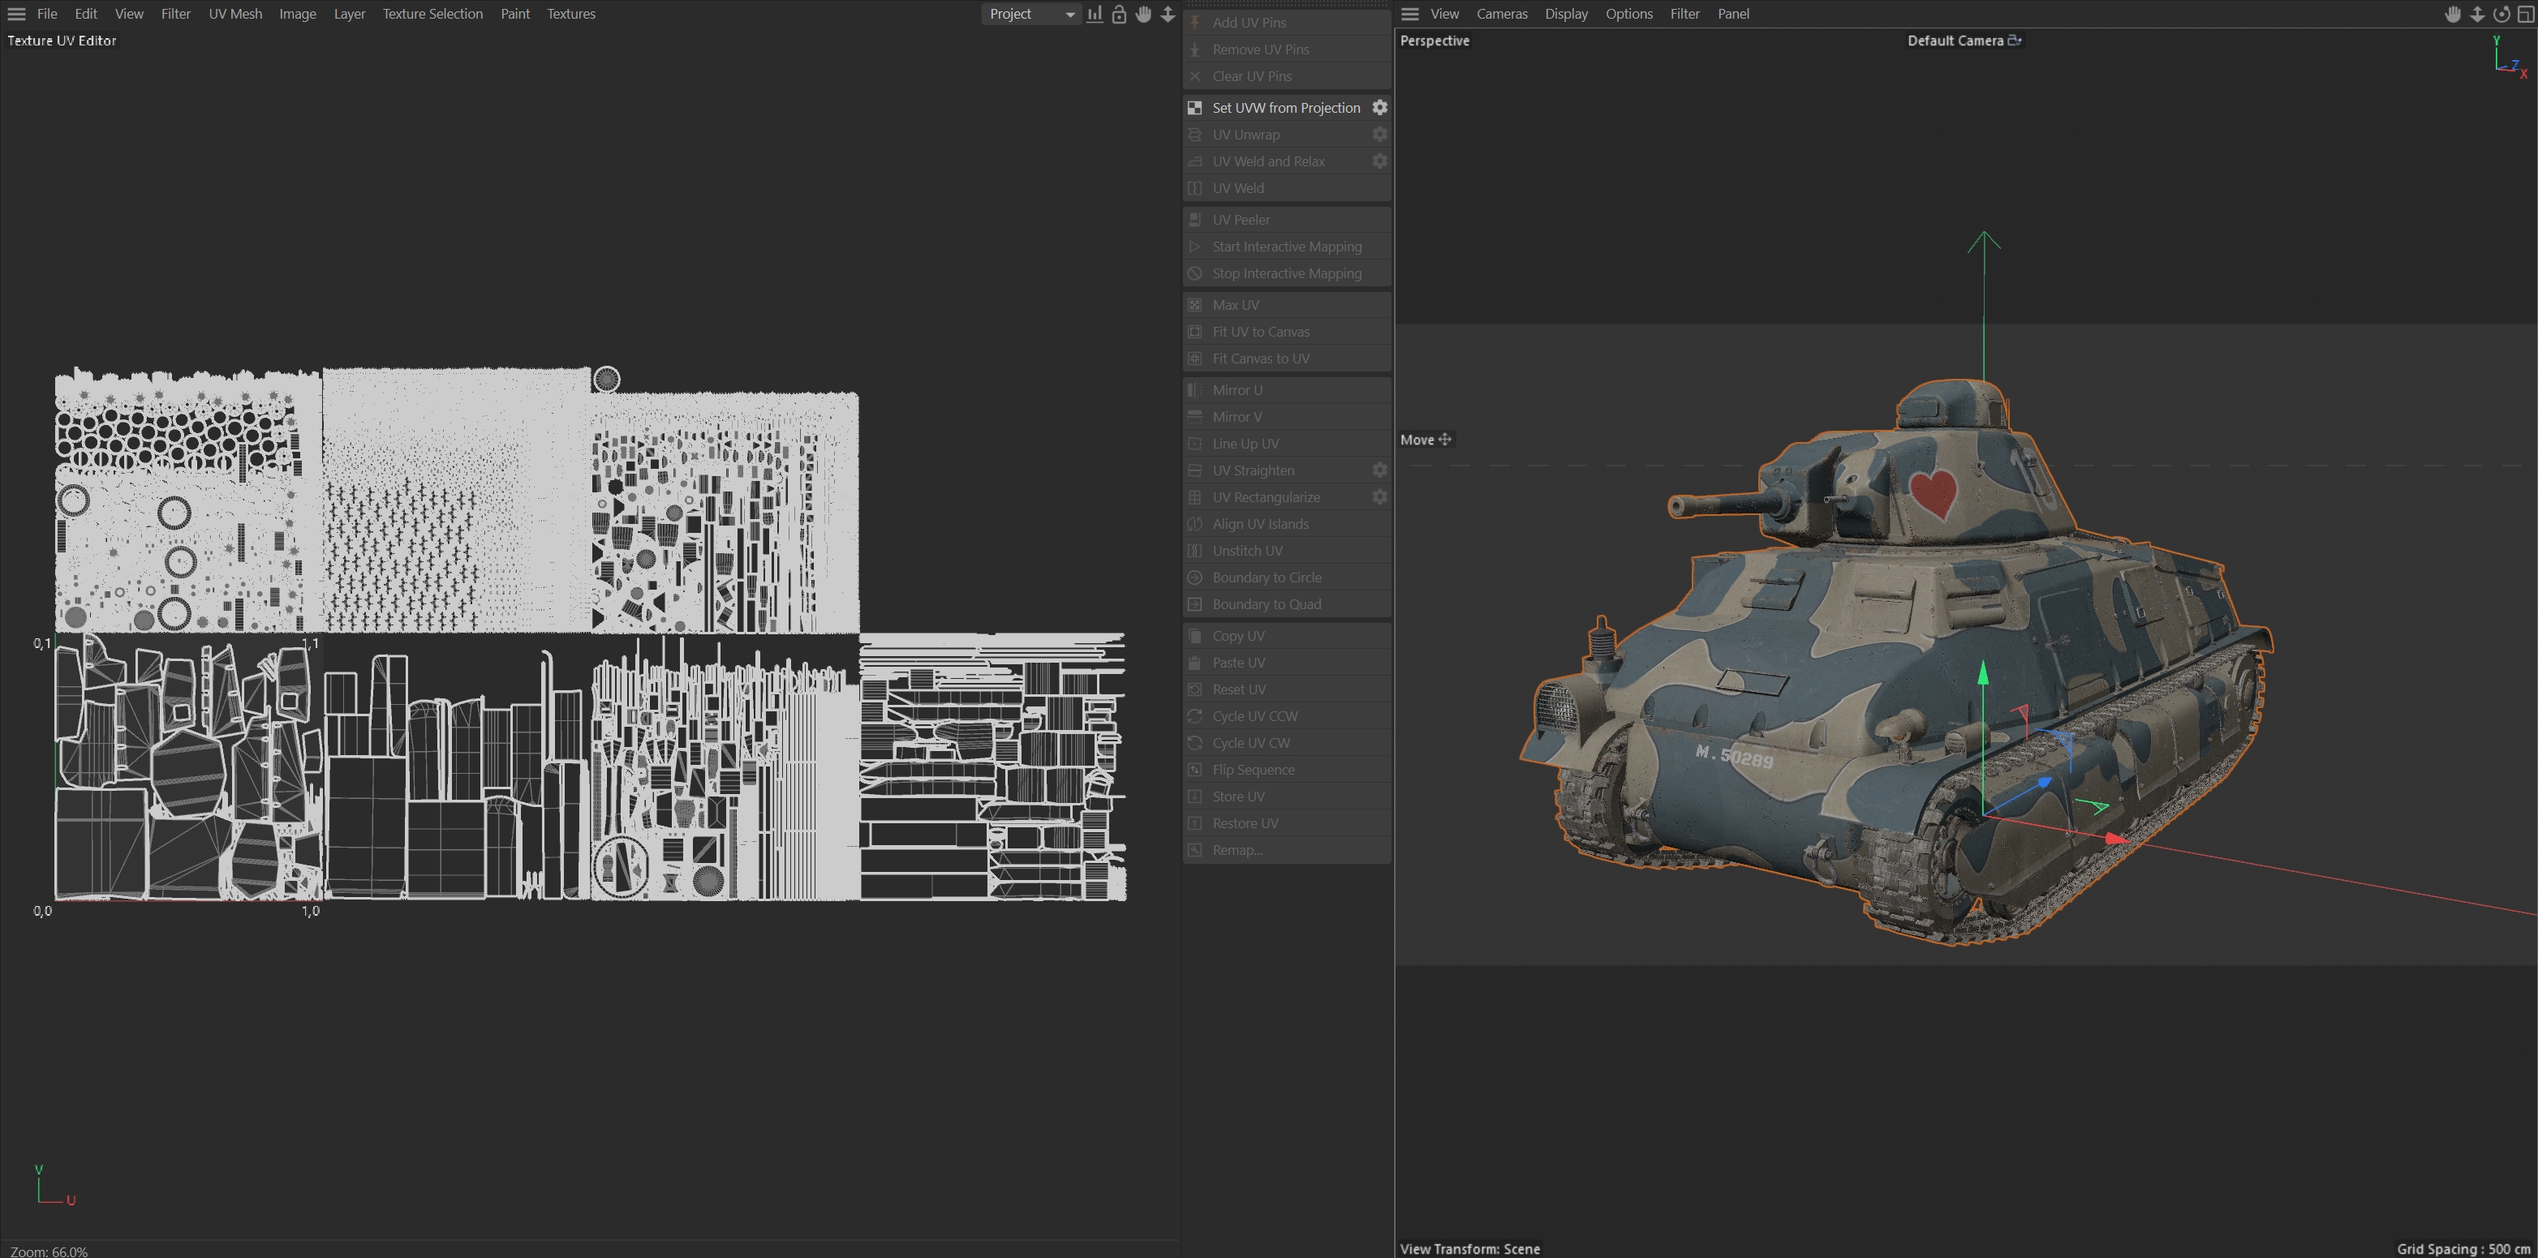Click Set UVW from Projection command
This screenshot has height=1258, width=2538.
click(x=1286, y=107)
